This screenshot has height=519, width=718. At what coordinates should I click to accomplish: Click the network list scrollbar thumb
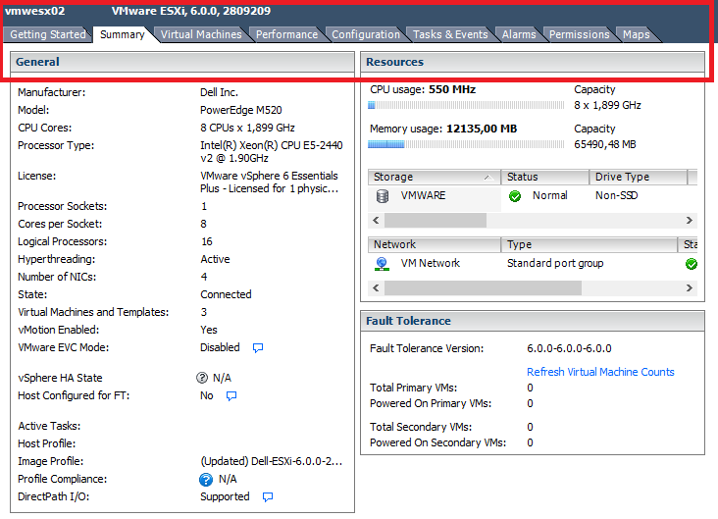pyautogui.click(x=483, y=288)
